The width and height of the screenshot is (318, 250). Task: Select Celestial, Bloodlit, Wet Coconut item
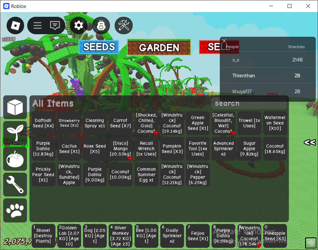[223, 123]
